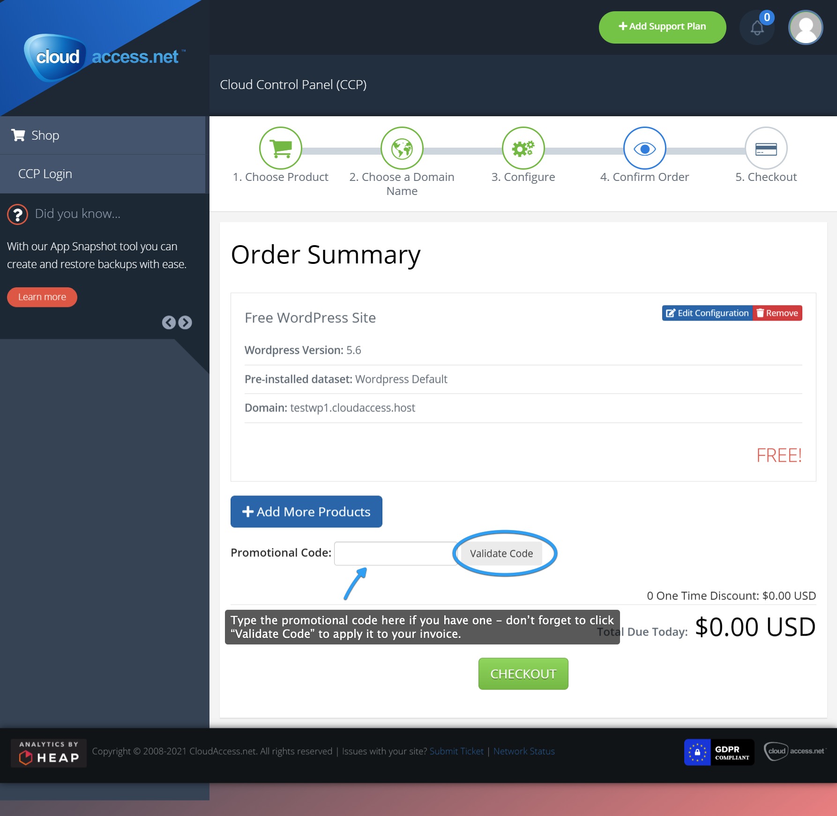This screenshot has height=816, width=837.
Task: Open the Submit Ticket link
Action: point(456,751)
